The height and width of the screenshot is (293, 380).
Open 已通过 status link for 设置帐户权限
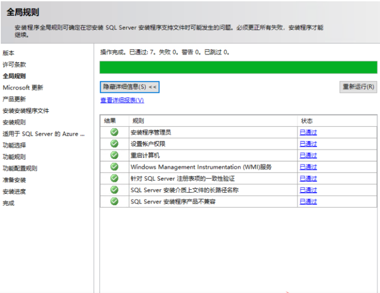coord(308,144)
